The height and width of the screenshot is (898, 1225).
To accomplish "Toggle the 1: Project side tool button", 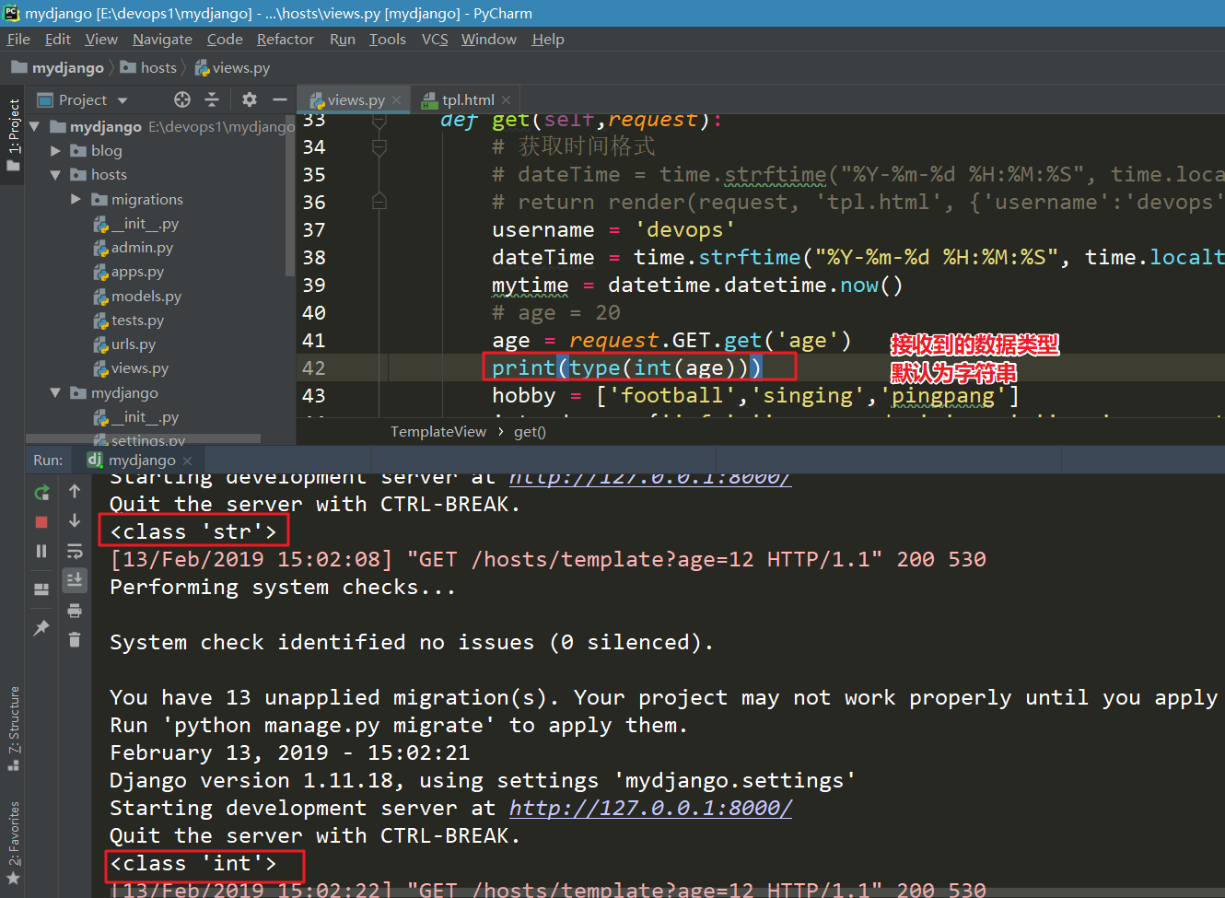I will 13,134.
